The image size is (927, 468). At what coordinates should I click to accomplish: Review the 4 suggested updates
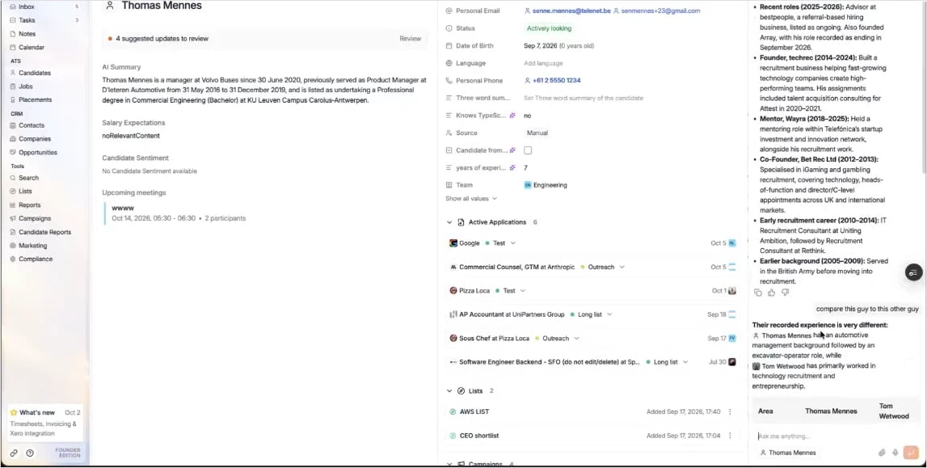[410, 39]
